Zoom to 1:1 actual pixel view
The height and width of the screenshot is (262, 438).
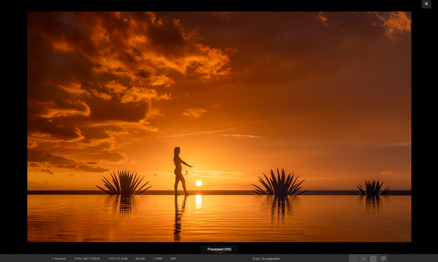point(363,259)
